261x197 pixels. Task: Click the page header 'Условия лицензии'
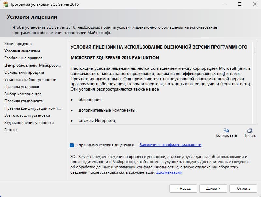point(32,17)
